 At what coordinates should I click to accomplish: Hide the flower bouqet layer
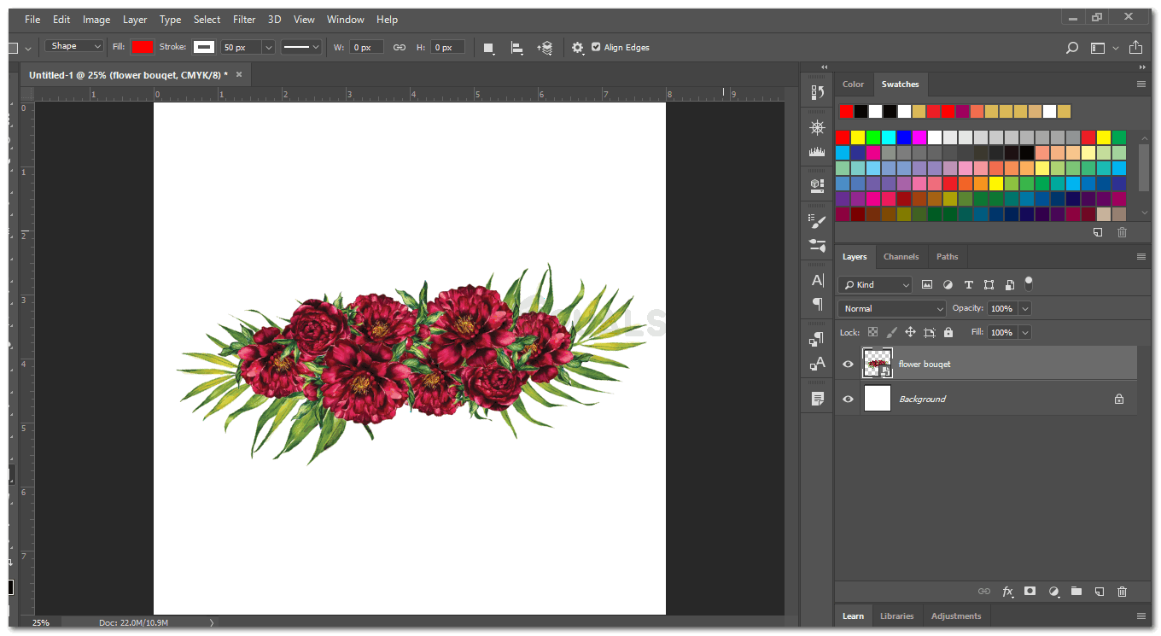(848, 365)
